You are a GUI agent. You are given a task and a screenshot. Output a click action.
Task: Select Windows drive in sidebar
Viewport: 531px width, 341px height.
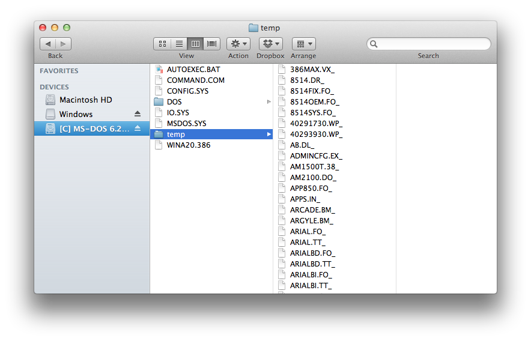92,114
